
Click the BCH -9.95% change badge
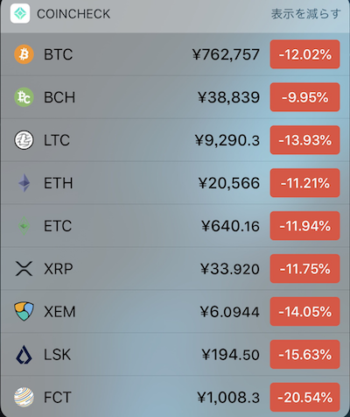point(304,97)
